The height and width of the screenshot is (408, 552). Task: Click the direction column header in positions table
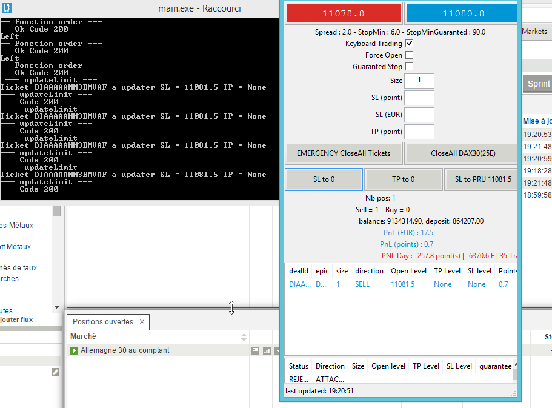(x=369, y=271)
